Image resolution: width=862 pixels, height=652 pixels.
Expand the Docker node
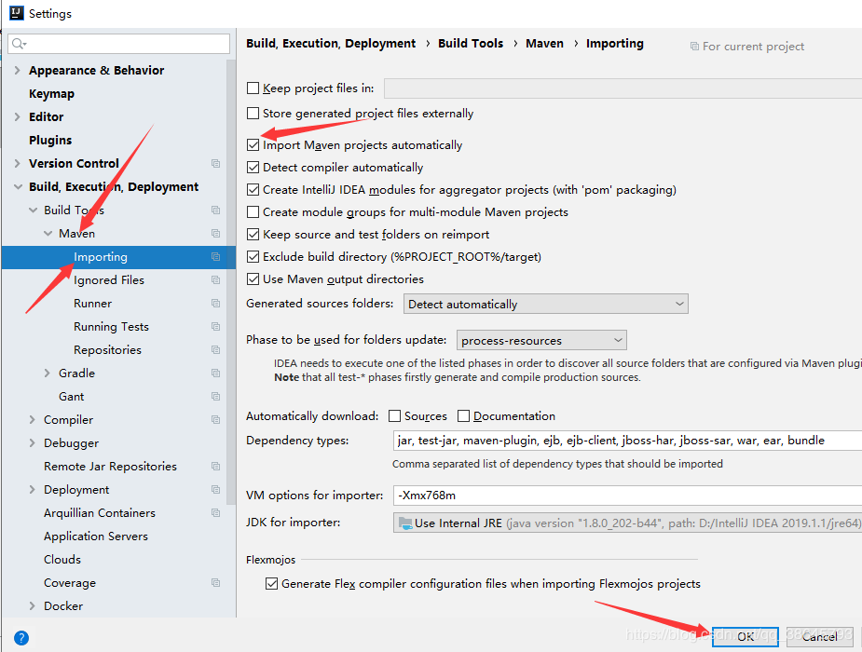[x=32, y=605]
